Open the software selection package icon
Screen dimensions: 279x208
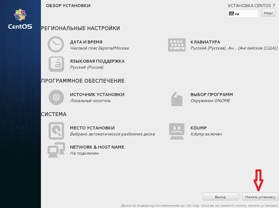point(177,99)
